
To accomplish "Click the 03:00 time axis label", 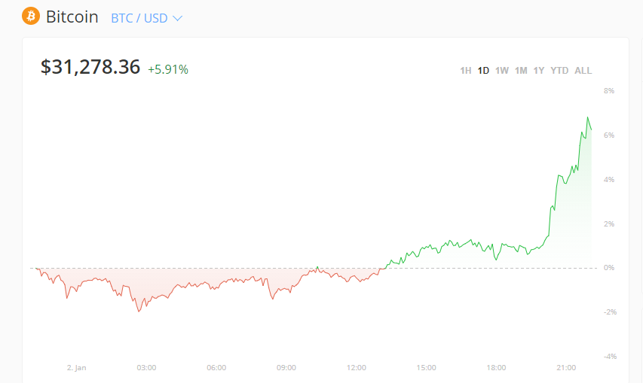I will click(146, 368).
